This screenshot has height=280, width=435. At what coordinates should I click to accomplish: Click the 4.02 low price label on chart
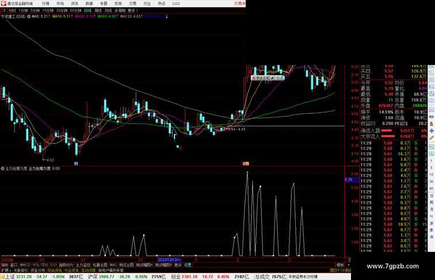point(50,160)
